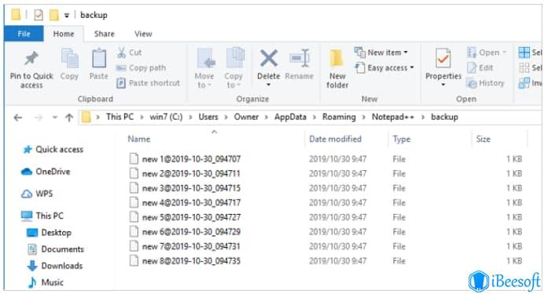Click the Cut scissors icon

pos(121,53)
